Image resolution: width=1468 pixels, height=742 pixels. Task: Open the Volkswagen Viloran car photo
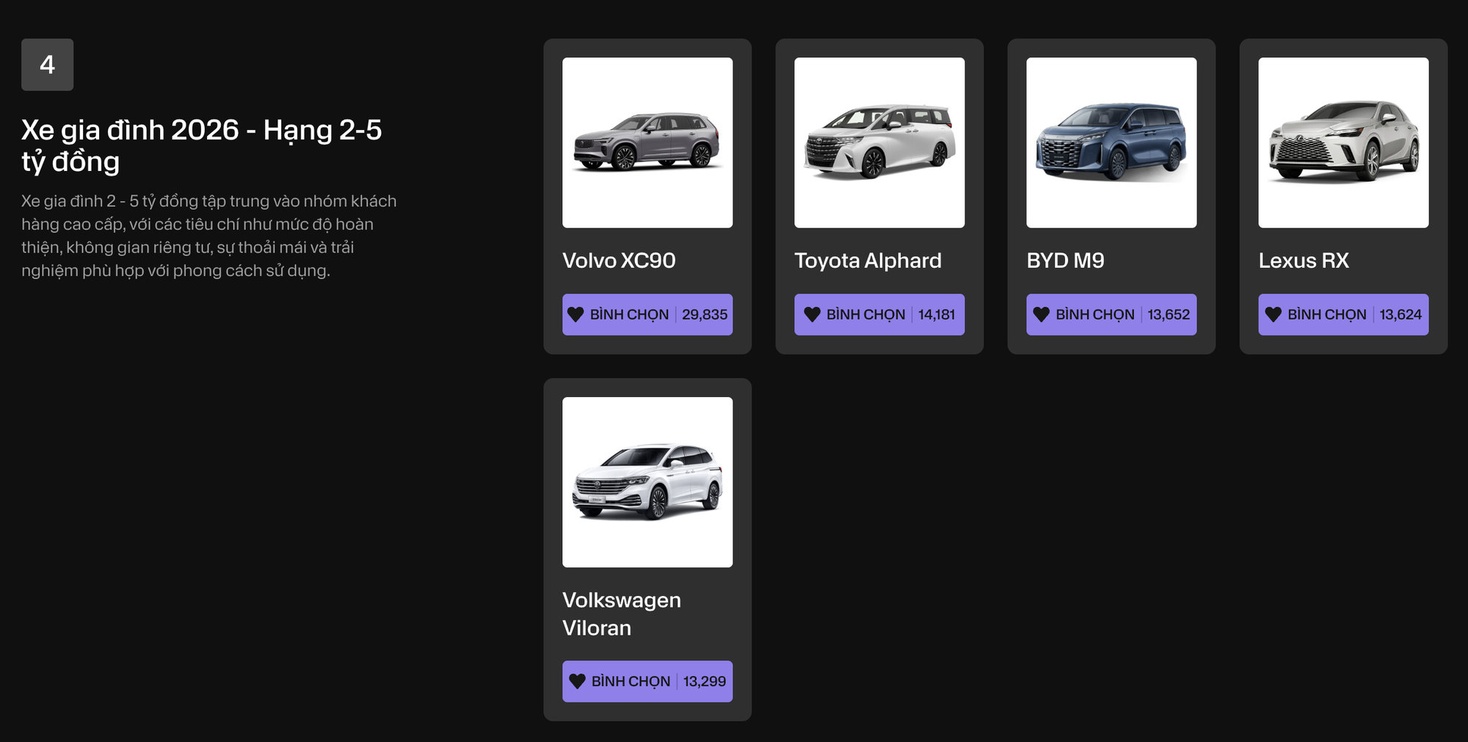647,482
